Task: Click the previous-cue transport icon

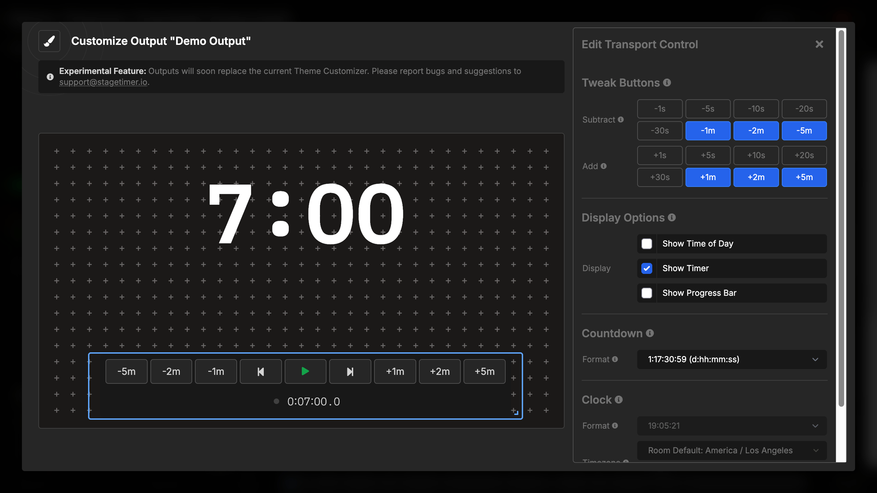Action: [x=260, y=371]
